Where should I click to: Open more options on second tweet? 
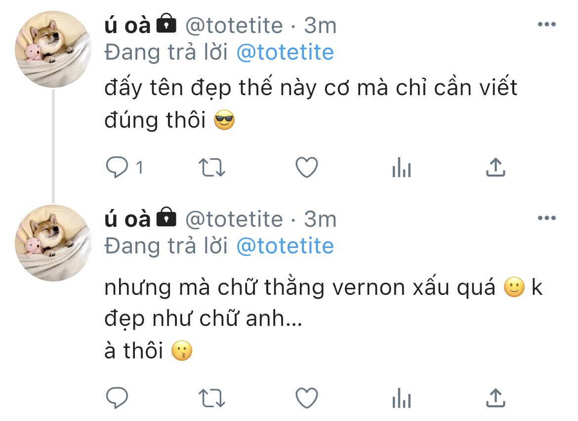(547, 218)
